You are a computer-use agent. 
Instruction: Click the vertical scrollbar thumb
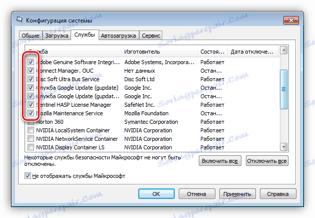coord(283,89)
